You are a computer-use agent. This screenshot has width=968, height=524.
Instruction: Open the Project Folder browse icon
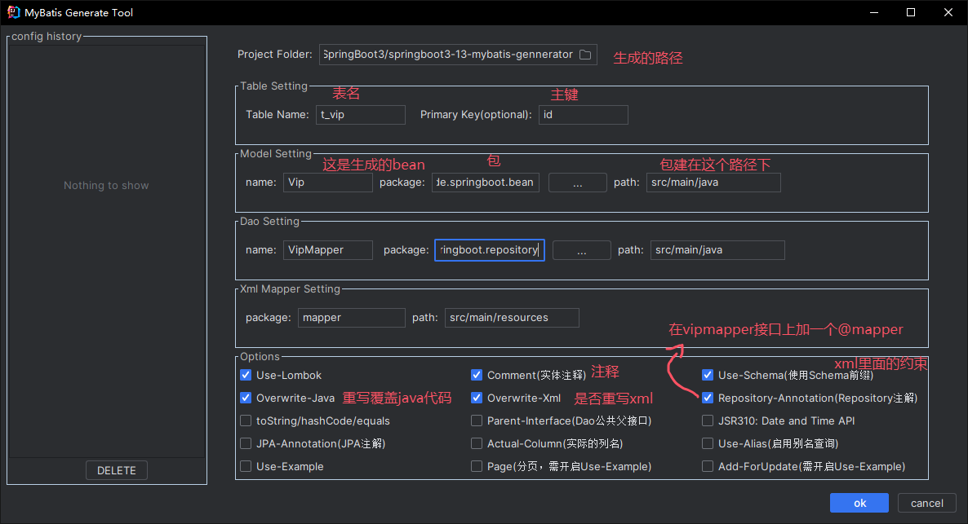585,54
